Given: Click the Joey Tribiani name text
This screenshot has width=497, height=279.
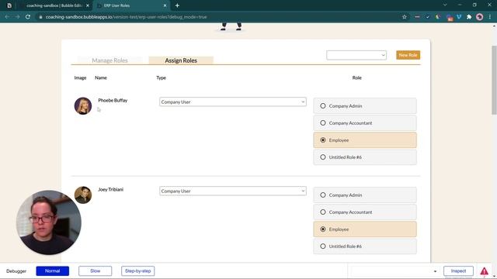Looking at the screenshot, I should tap(110, 189).
